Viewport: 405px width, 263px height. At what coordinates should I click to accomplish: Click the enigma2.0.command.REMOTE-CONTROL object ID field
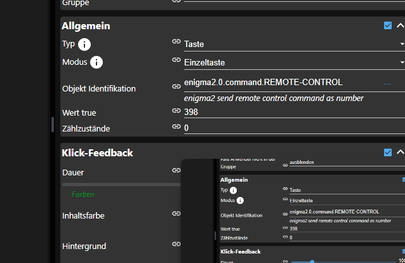(x=279, y=82)
